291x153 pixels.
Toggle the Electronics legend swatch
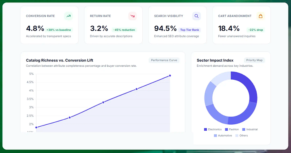[205, 130]
